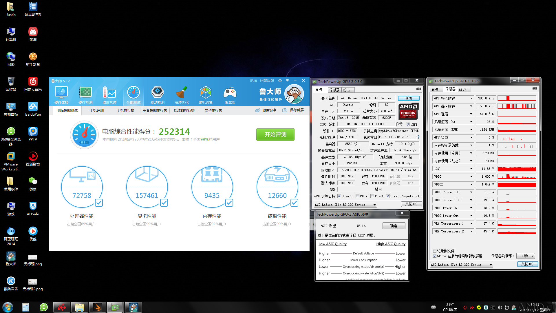This screenshot has width=556, height=313.
Task: Click 确定 in ASIC quality dialog
Action: tap(394, 226)
